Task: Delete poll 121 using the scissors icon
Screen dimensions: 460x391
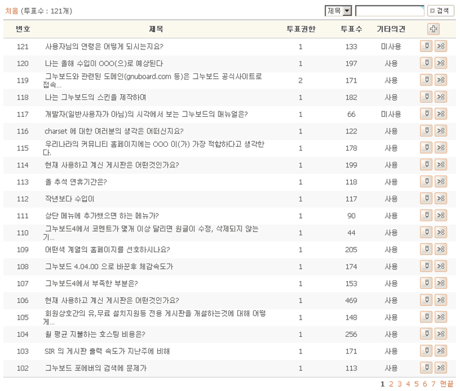Action: click(441, 46)
